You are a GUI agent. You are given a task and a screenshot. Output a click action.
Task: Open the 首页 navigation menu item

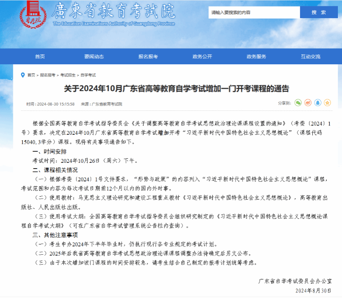pos(40,56)
